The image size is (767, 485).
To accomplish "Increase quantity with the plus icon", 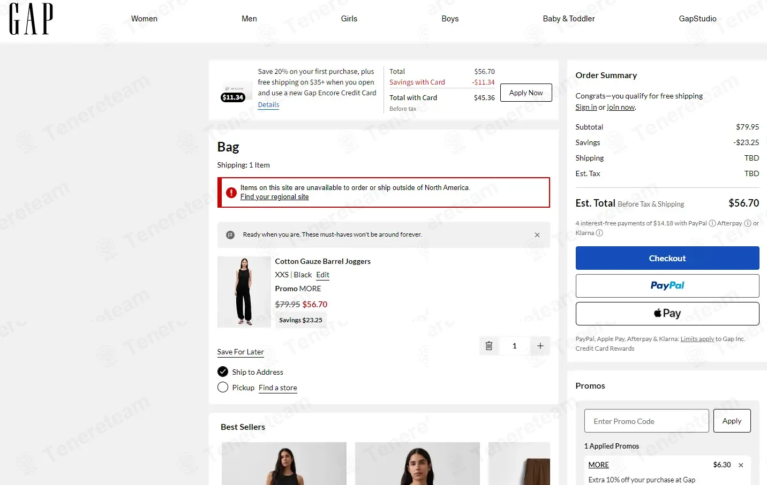I will 540,346.
